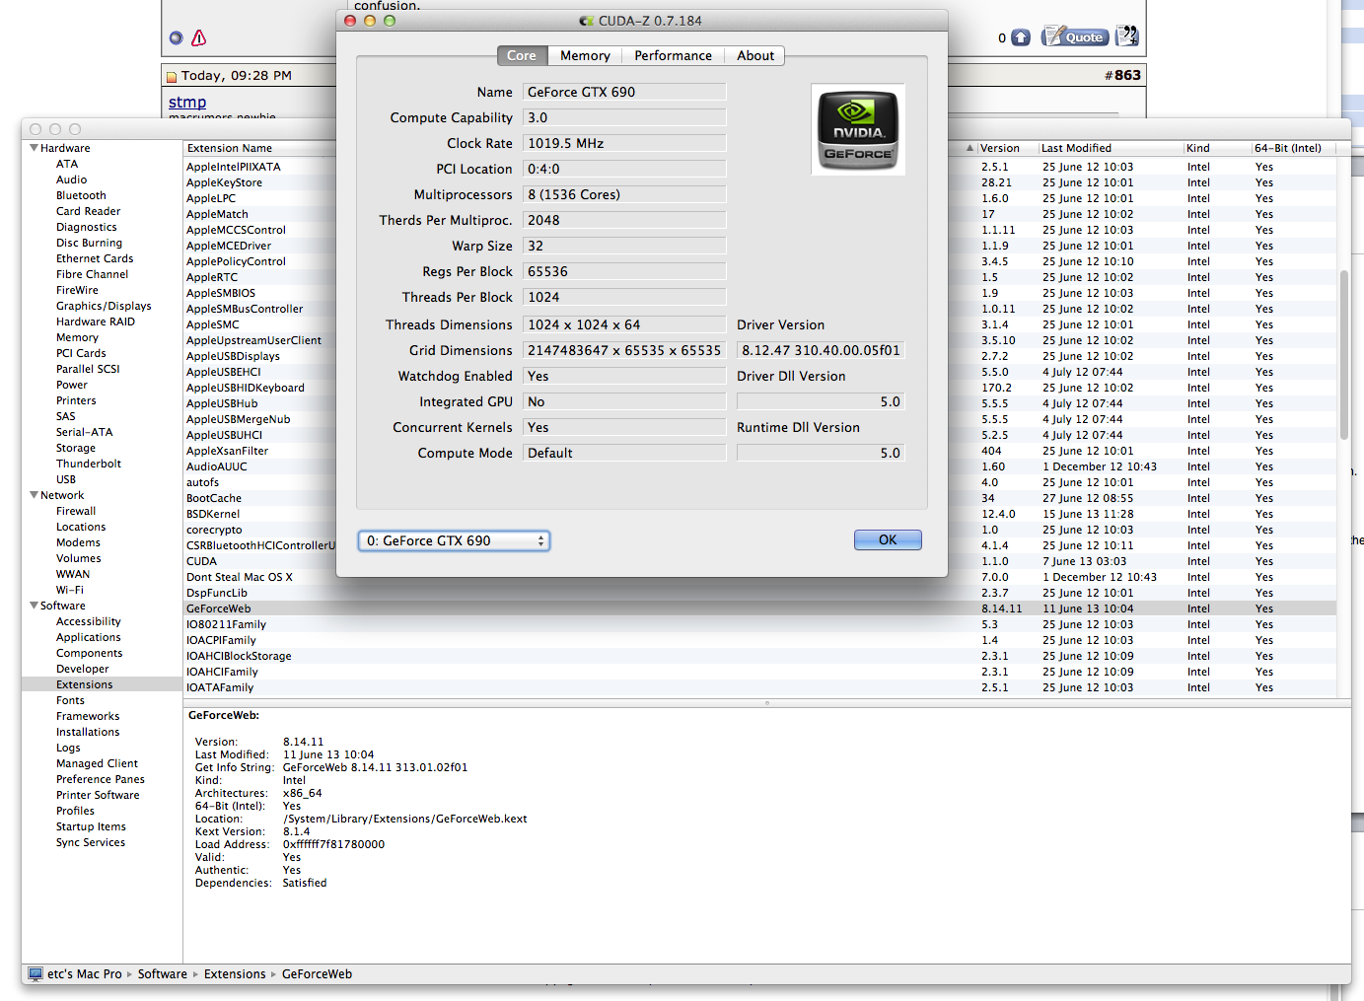This screenshot has height=1001, width=1364.
Task: Sort by Last Modified column header
Action: [1111, 148]
